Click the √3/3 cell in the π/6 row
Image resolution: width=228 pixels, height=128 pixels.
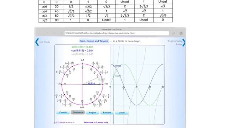point(106,6)
